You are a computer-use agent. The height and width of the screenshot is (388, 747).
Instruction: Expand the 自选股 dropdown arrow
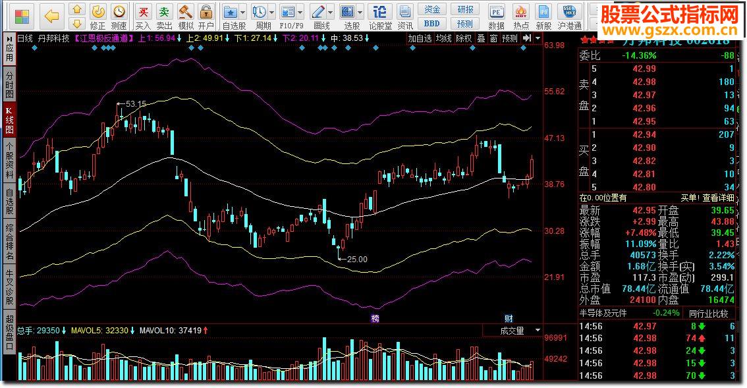coord(243,13)
